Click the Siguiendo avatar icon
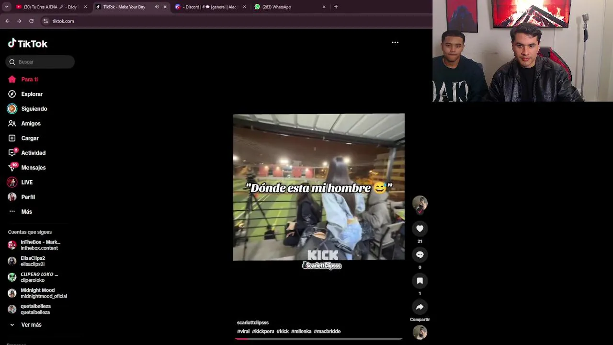 [x=12, y=109]
